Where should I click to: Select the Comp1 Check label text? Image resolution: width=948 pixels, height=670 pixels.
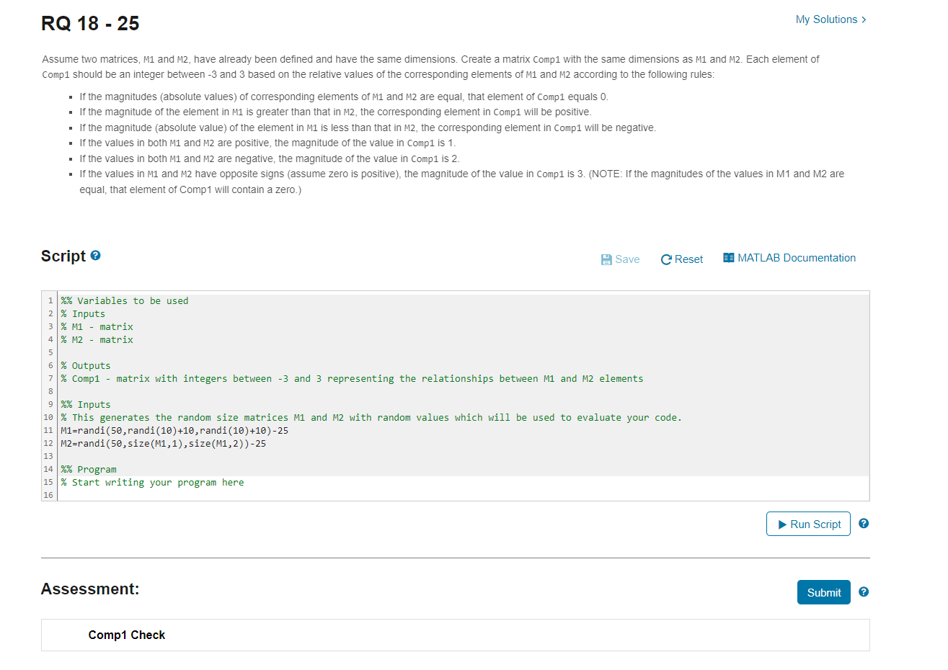[126, 635]
